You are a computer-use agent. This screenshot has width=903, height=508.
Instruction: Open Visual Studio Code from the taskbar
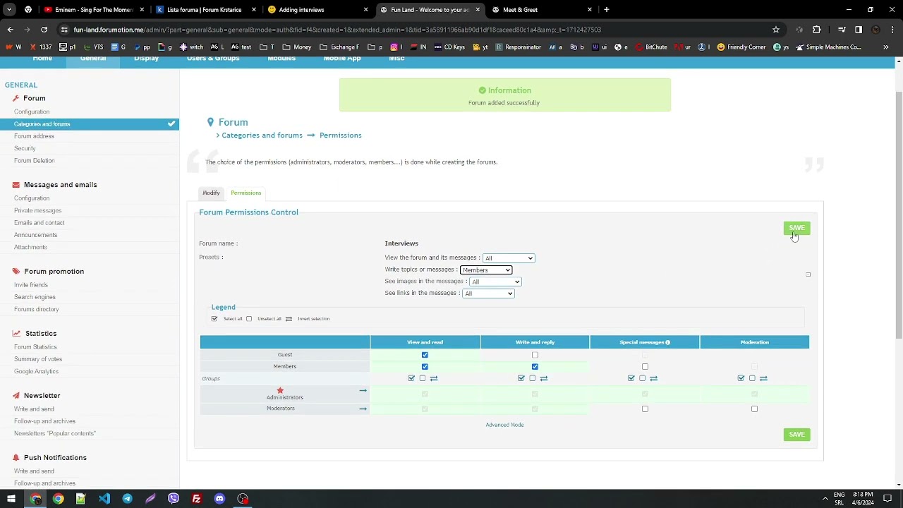(104, 499)
